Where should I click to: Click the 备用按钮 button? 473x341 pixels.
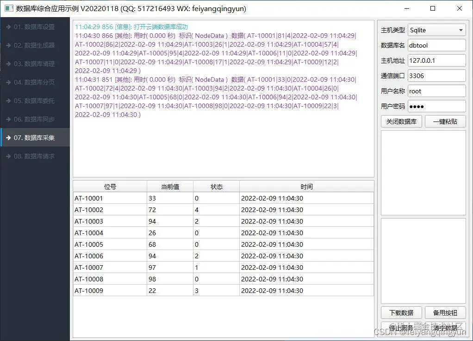[x=445, y=313]
